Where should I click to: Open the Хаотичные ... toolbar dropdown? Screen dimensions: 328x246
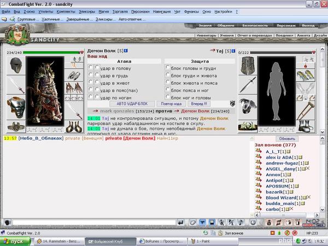(52, 19)
